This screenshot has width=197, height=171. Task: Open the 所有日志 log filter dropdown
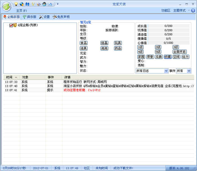coord(152,71)
